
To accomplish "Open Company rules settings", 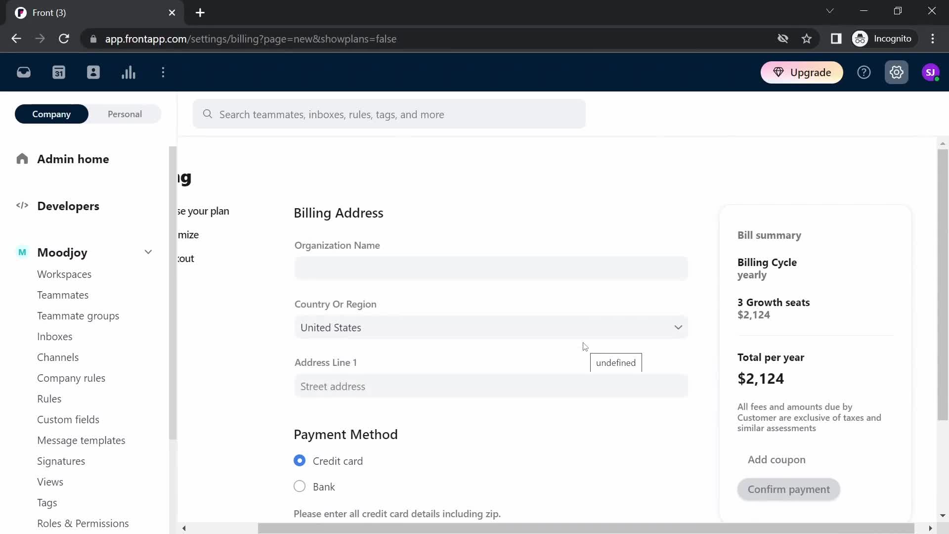I will click(71, 378).
